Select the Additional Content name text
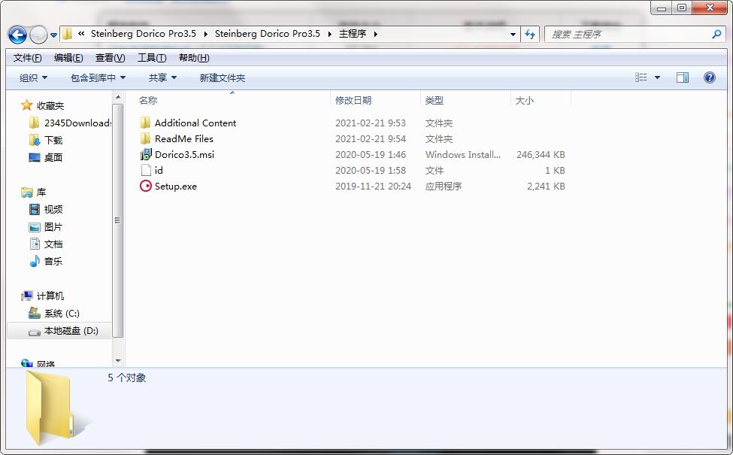Image resolution: width=733 pixels, height=455 pixels. pos(195,123)
